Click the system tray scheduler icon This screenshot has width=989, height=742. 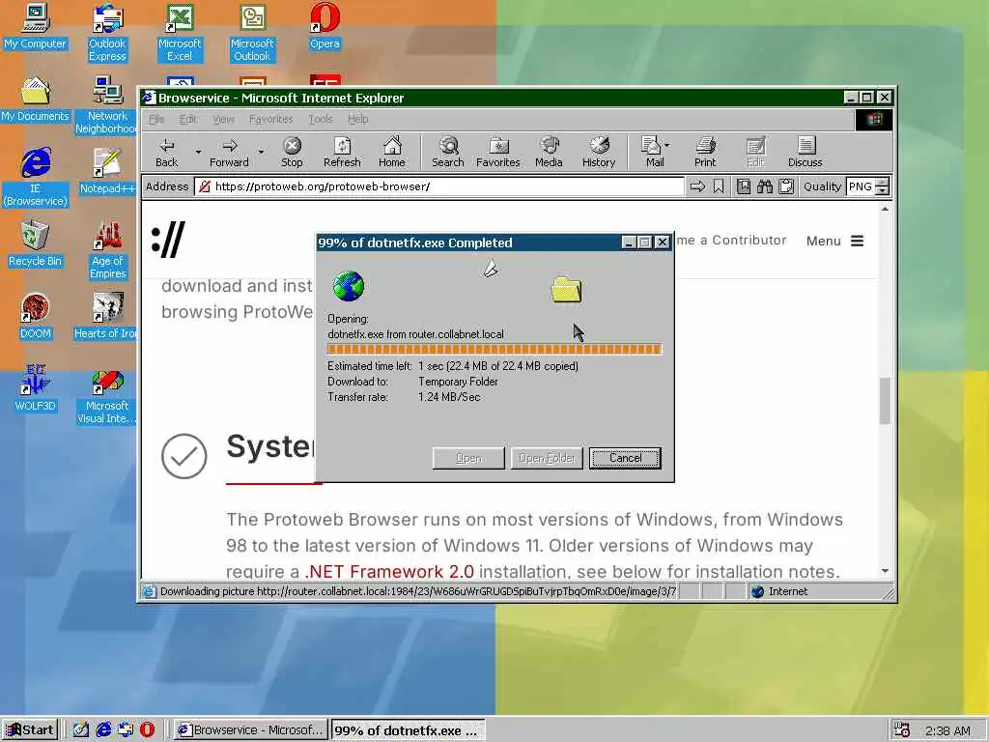point(901,730)
